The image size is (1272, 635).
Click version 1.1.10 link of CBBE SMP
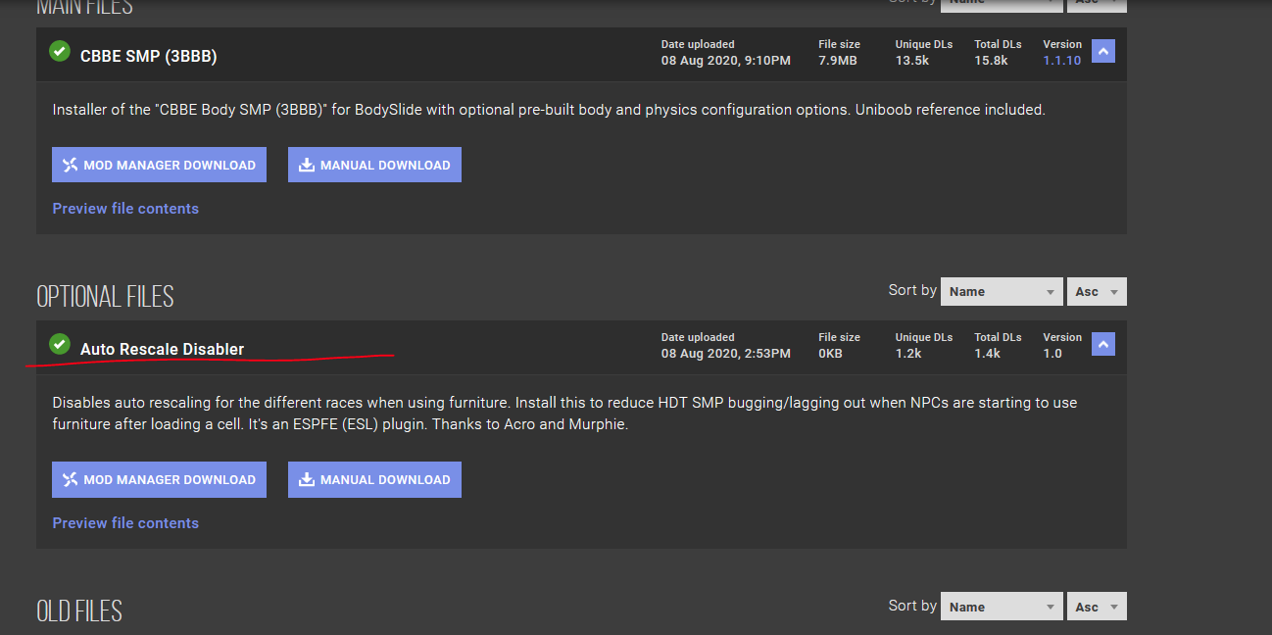[1062, 61]
